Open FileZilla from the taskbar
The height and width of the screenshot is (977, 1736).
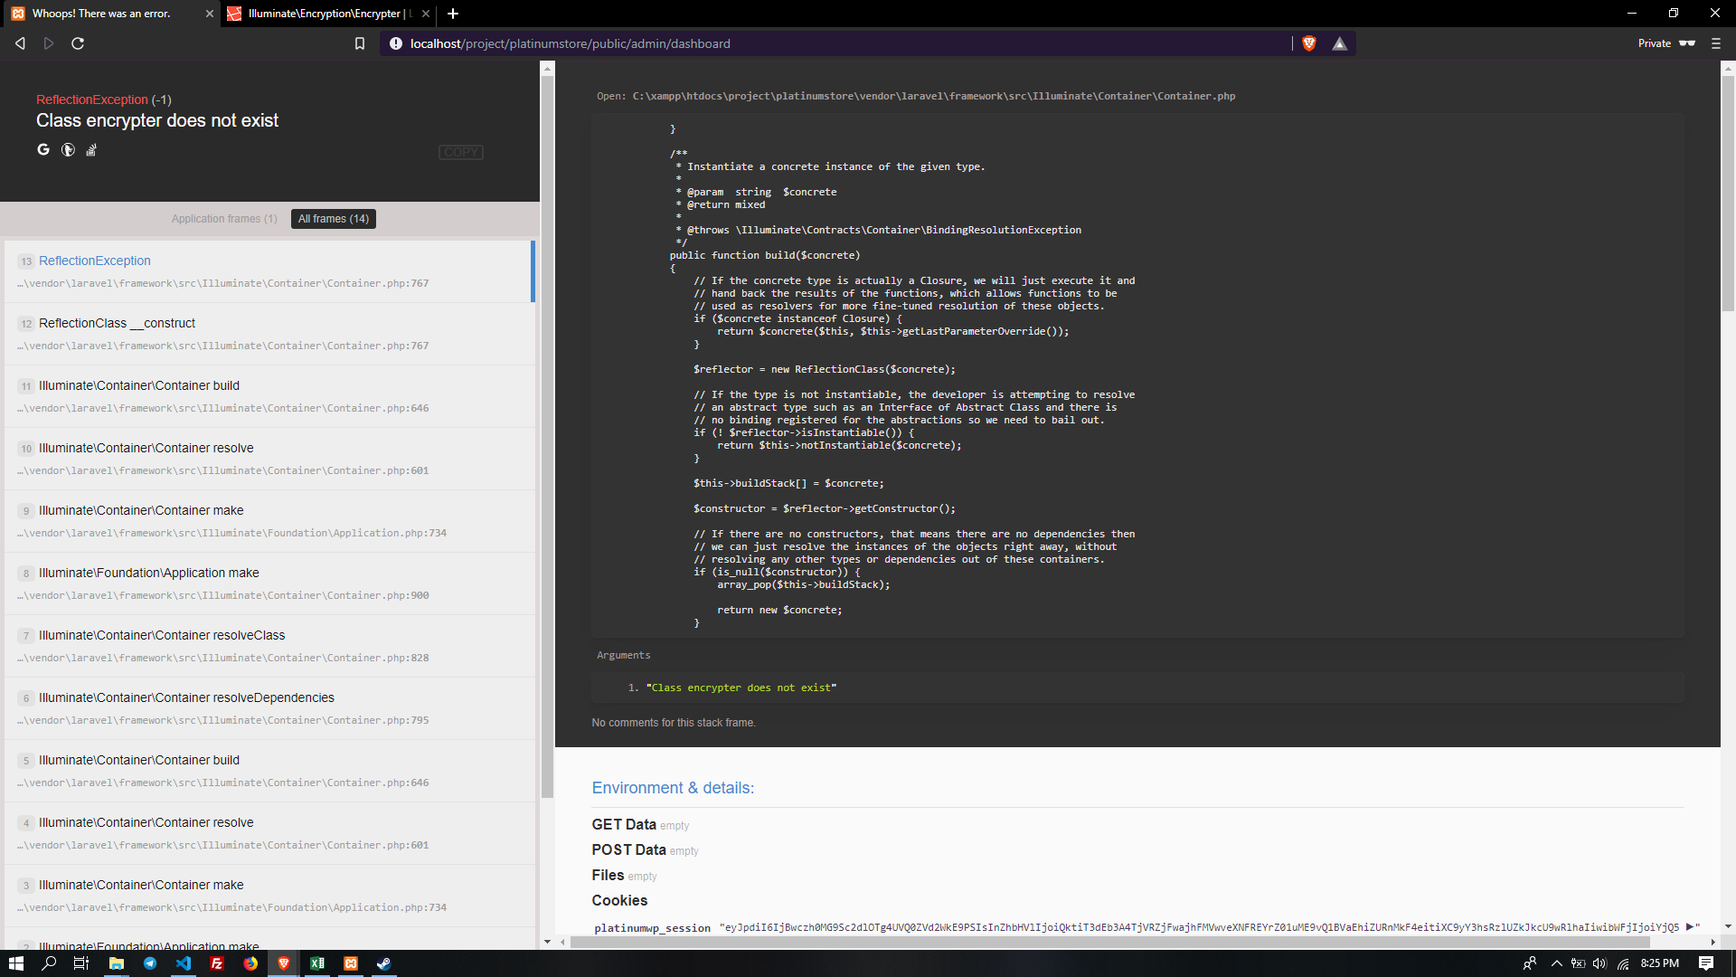click(x=217, y=963)
